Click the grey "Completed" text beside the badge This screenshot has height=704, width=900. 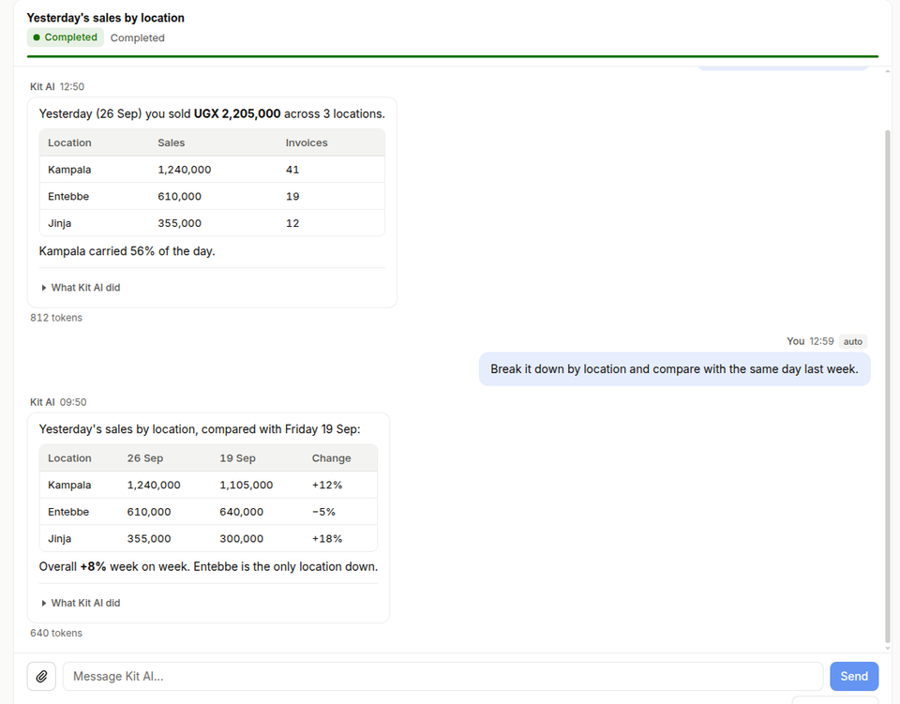coord(137,37)
